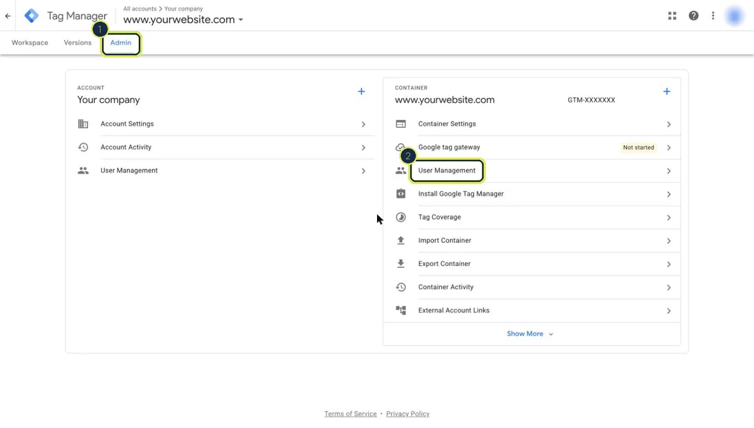Click chevron on Account Activity row

coord(363,147)
